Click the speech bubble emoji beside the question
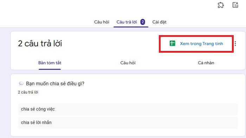Screen dimensions: 246x138 [x=21, y=84]
